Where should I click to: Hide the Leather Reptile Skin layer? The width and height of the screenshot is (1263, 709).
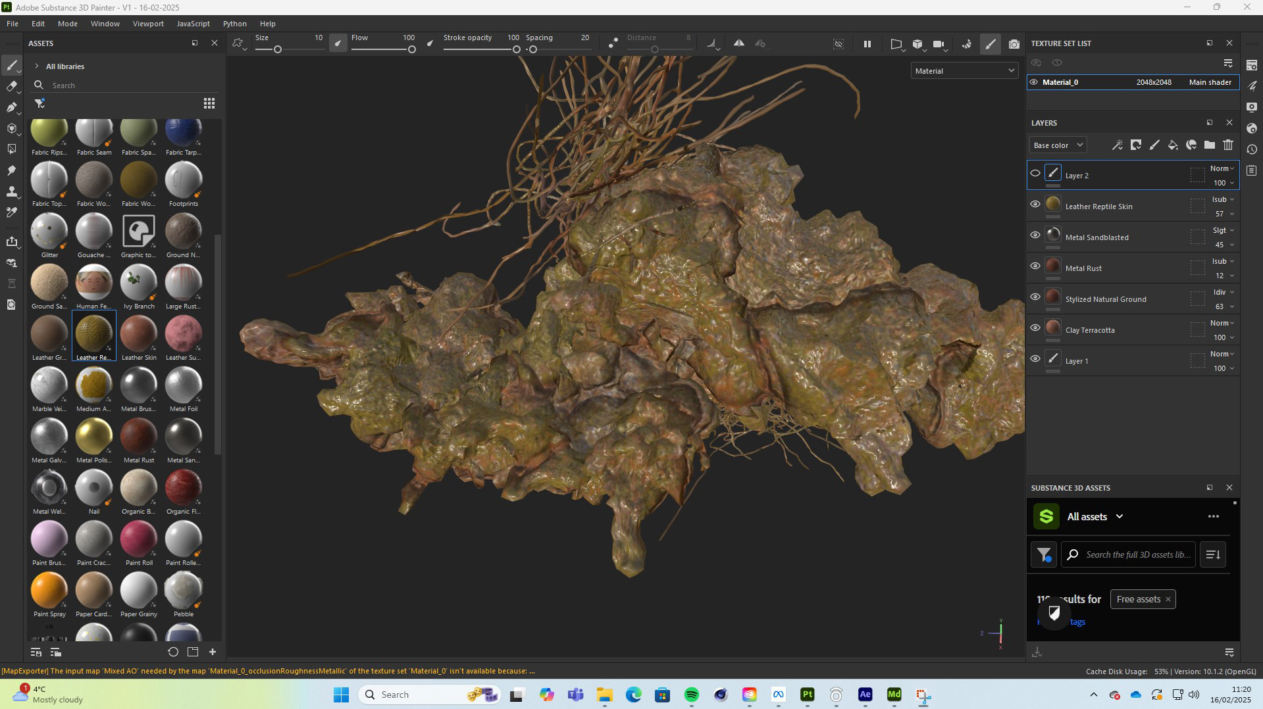(x=1035, y=205)
